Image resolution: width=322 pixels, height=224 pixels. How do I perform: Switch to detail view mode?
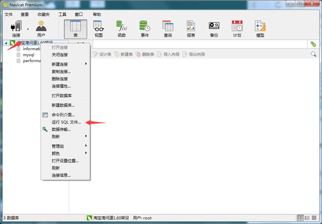(314, 218)
